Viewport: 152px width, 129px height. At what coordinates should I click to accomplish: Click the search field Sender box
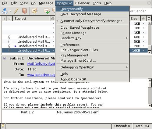(141, 11)
